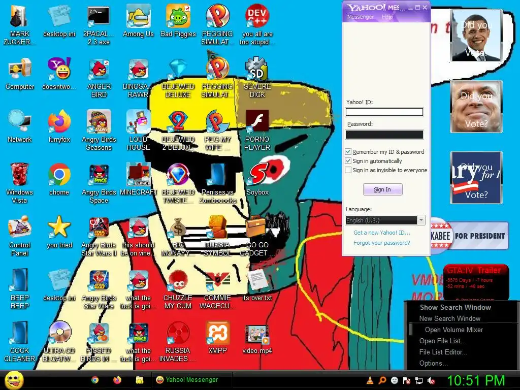The width and height of the screenshot is (520, 390).
Task: Open the 'you all are too stupid' Dev-C++ icon
Action: [257, 25]
